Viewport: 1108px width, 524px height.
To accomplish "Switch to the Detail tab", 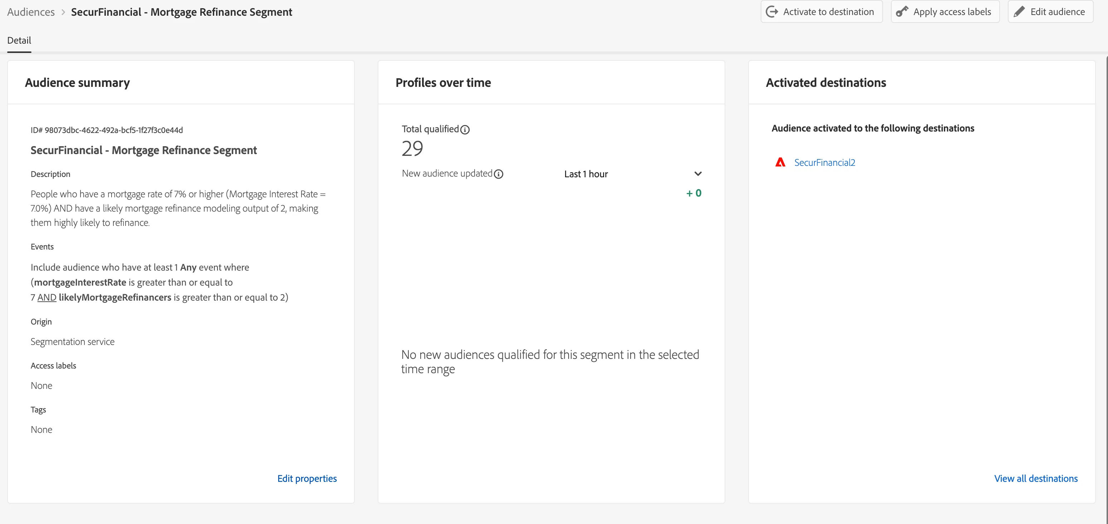I will tap(19, 40).
